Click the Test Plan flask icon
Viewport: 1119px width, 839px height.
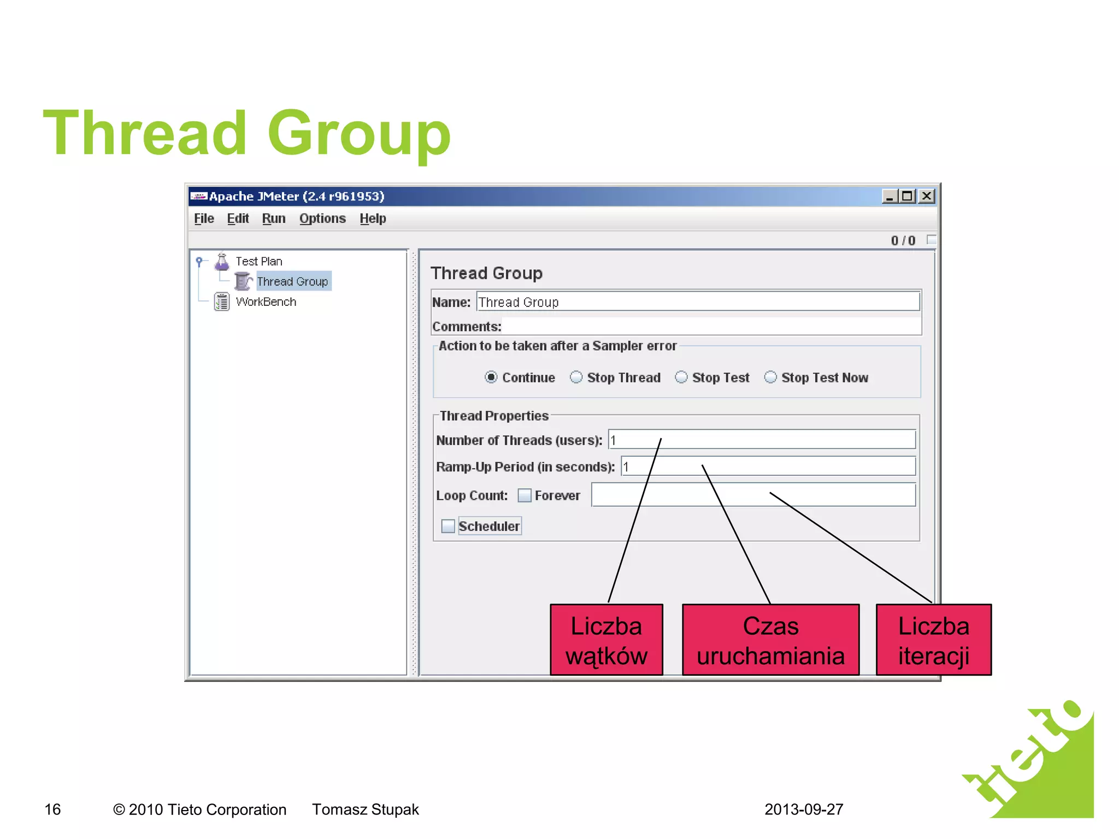222,262
